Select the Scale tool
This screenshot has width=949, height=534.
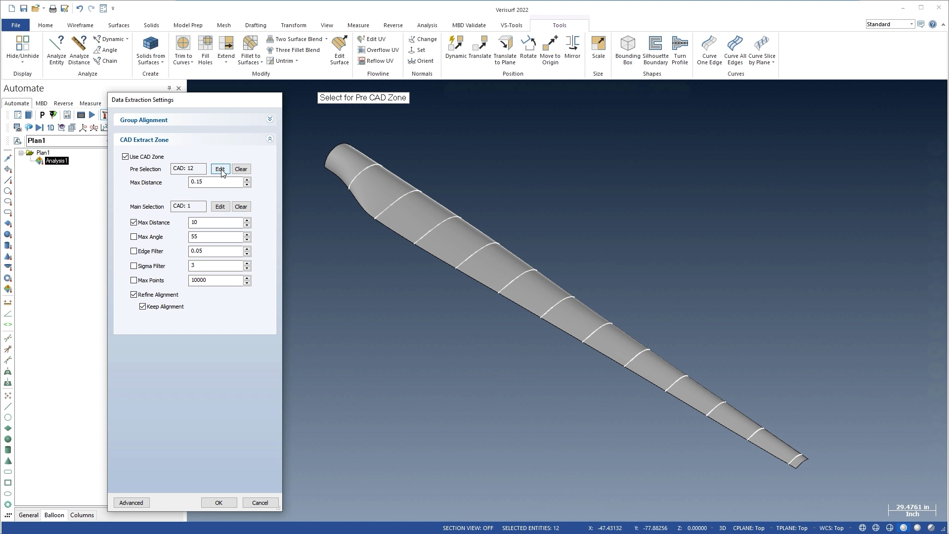point(598,47)
